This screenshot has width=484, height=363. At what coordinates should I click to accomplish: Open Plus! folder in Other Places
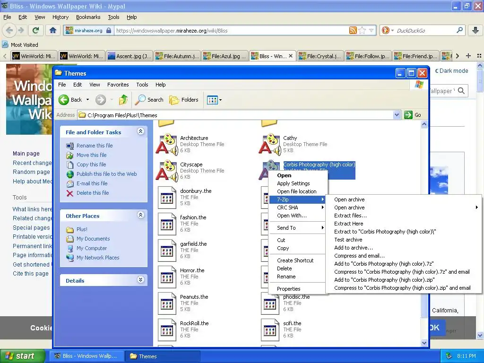[x=82, y=229]
